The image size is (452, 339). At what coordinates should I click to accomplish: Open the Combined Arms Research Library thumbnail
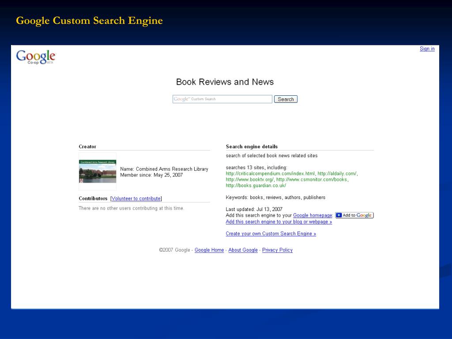98,171
